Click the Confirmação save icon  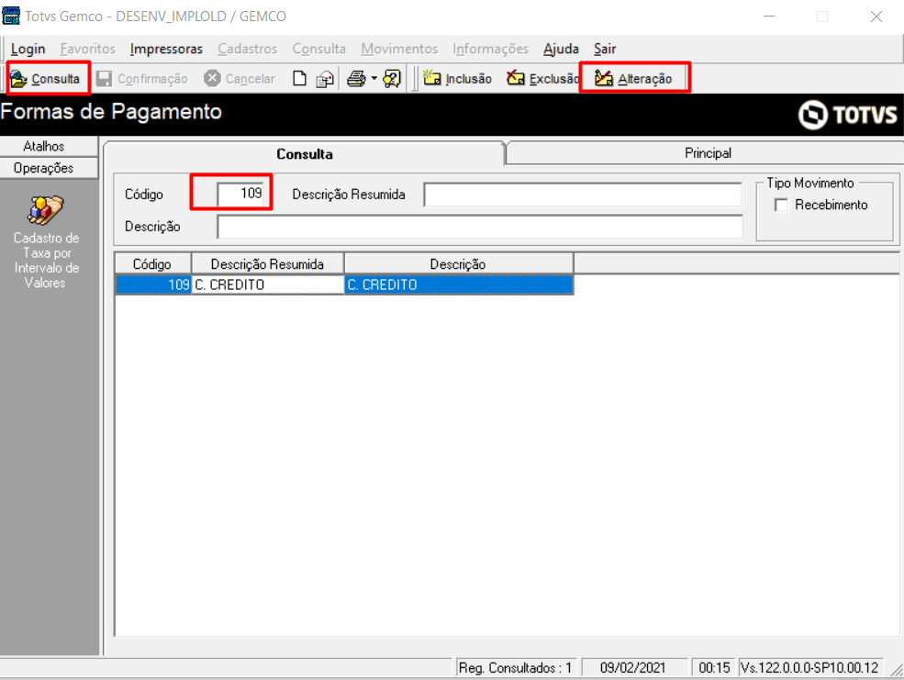[x=104, y=78]
